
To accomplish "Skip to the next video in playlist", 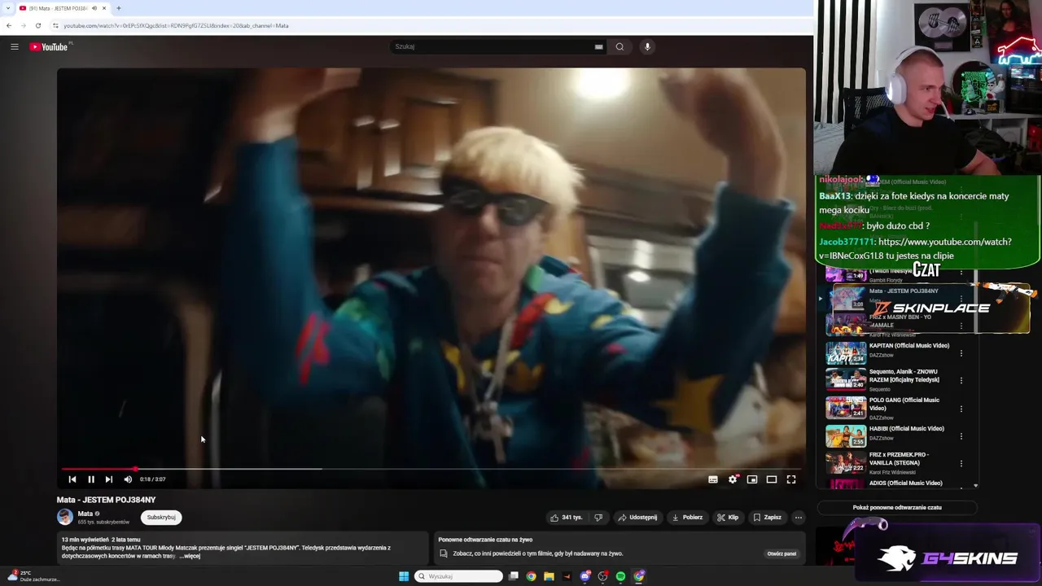I will point(109,479).
